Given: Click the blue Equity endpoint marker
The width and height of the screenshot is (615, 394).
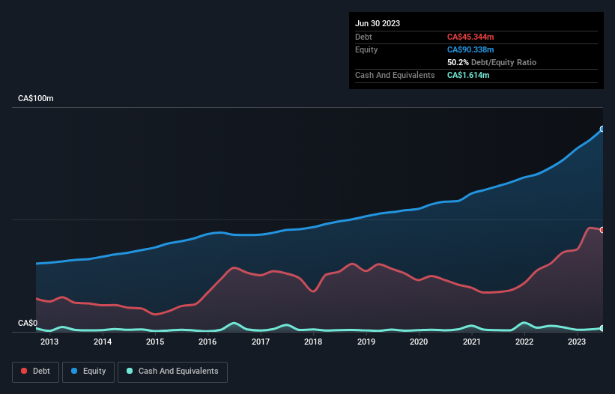Looking at the screenshot, I should tap(602, 129).
